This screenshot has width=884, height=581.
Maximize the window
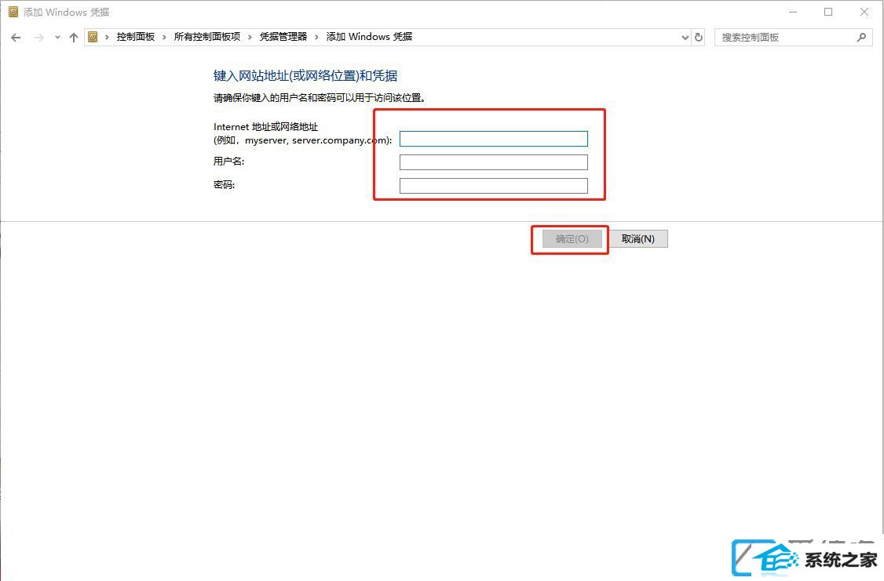click(x=828, y=12)
